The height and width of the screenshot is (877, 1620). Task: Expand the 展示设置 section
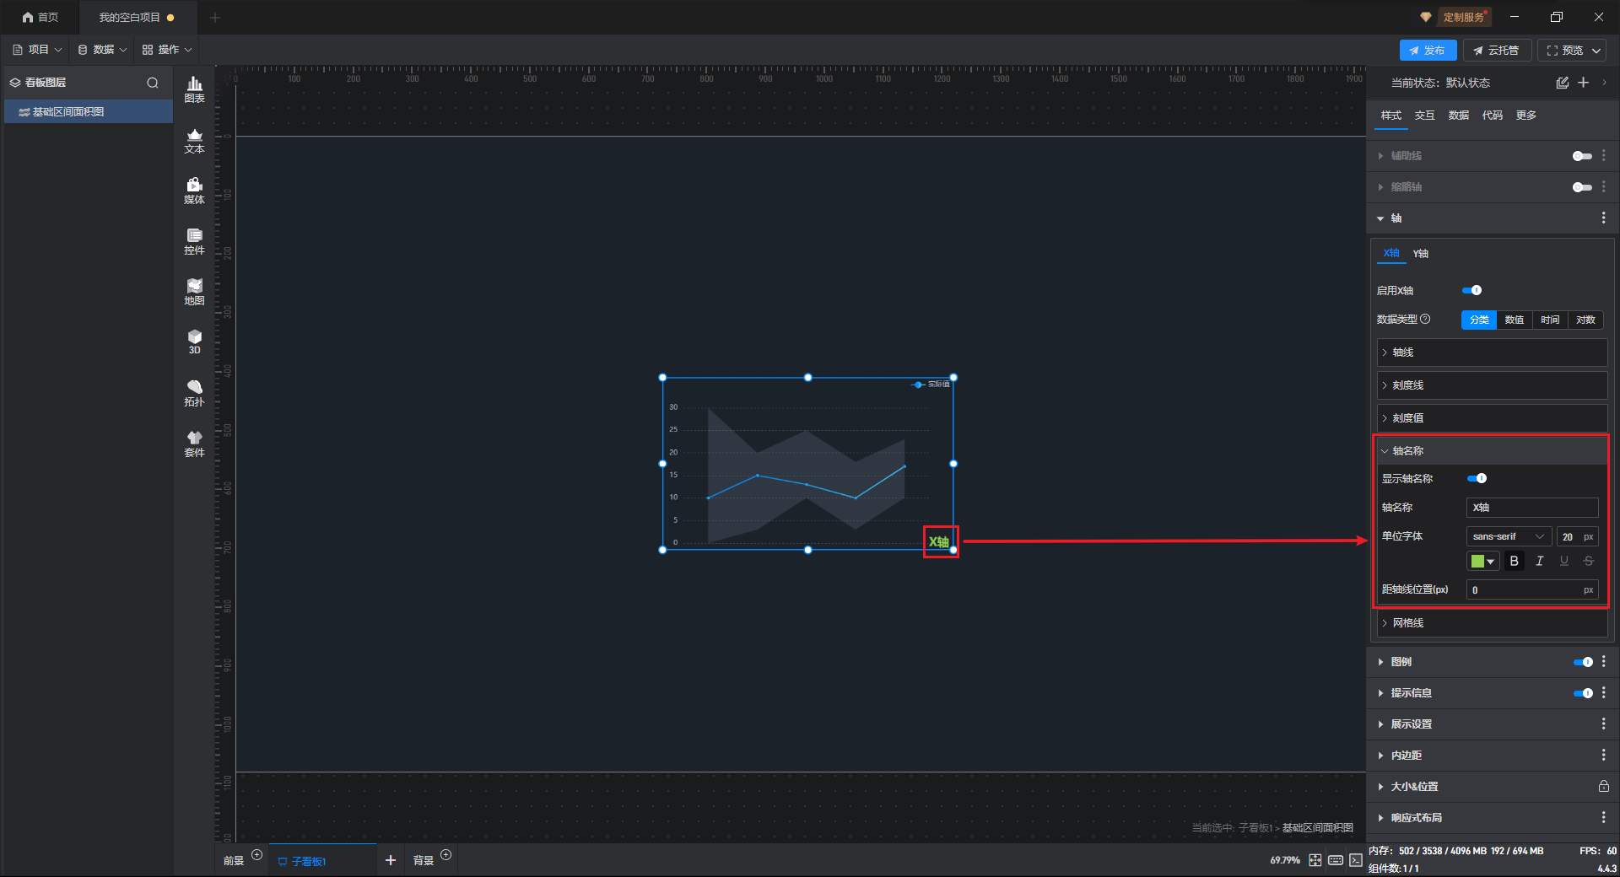pyautogui.click(x=1493, y=724)
